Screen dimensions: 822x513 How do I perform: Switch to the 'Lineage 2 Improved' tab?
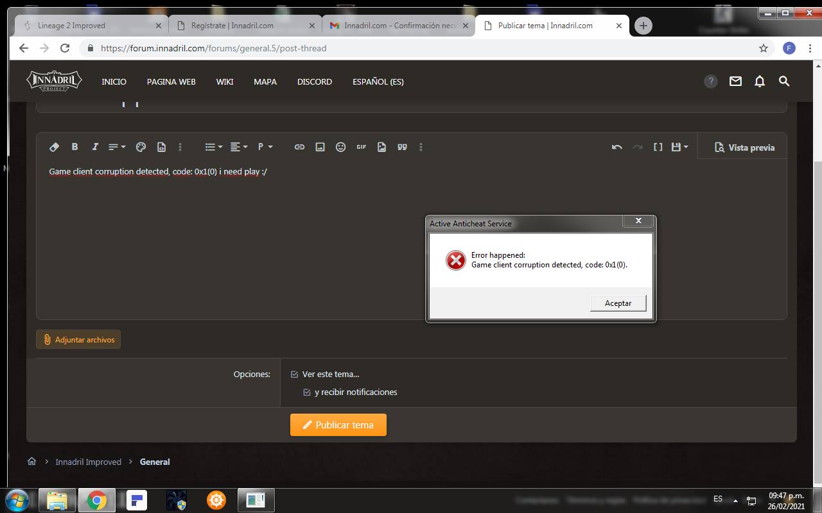pos(89,26)
